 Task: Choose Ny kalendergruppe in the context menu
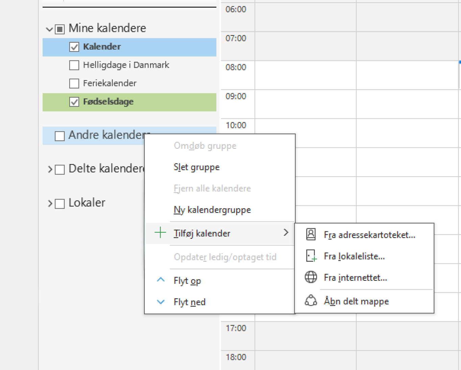pyautogui.click(x=212, y=210)
